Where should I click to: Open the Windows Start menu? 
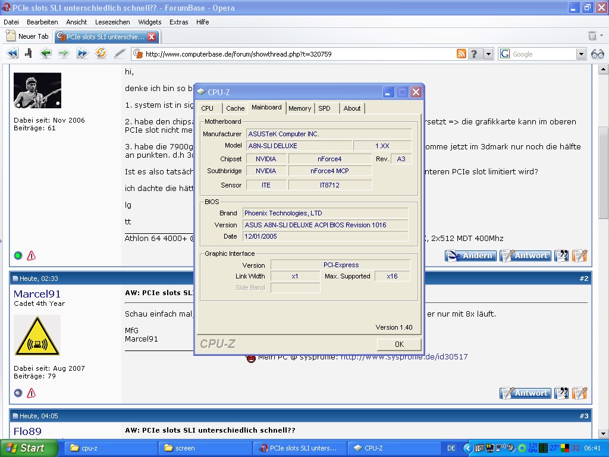pos(29,448)
